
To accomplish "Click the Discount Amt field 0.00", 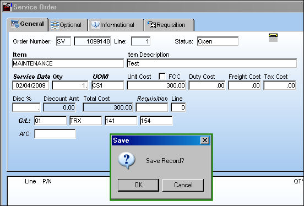I will pos(59,107).
